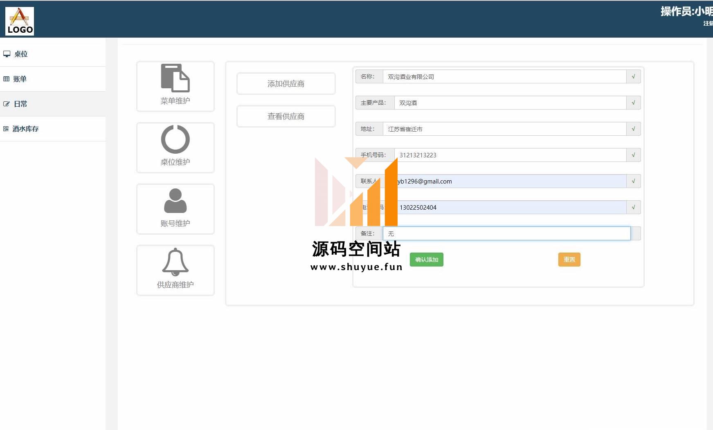
Task: Open the 账单 sidebar menu
Action: click(x=53, y=79)
